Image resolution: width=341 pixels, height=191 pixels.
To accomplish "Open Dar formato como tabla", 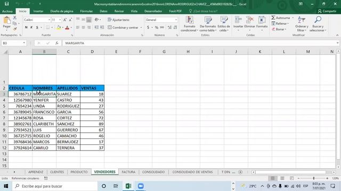I will point(208,24).
